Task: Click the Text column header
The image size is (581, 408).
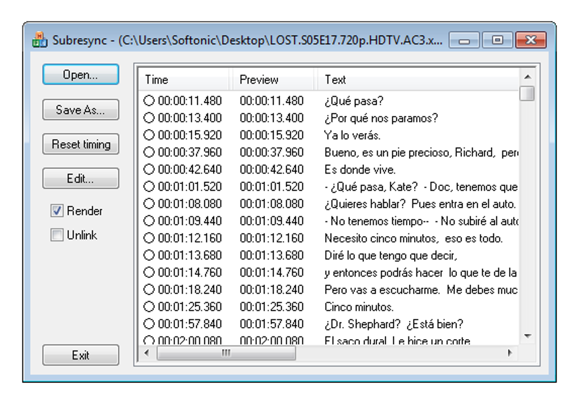Action: (418, 79)
